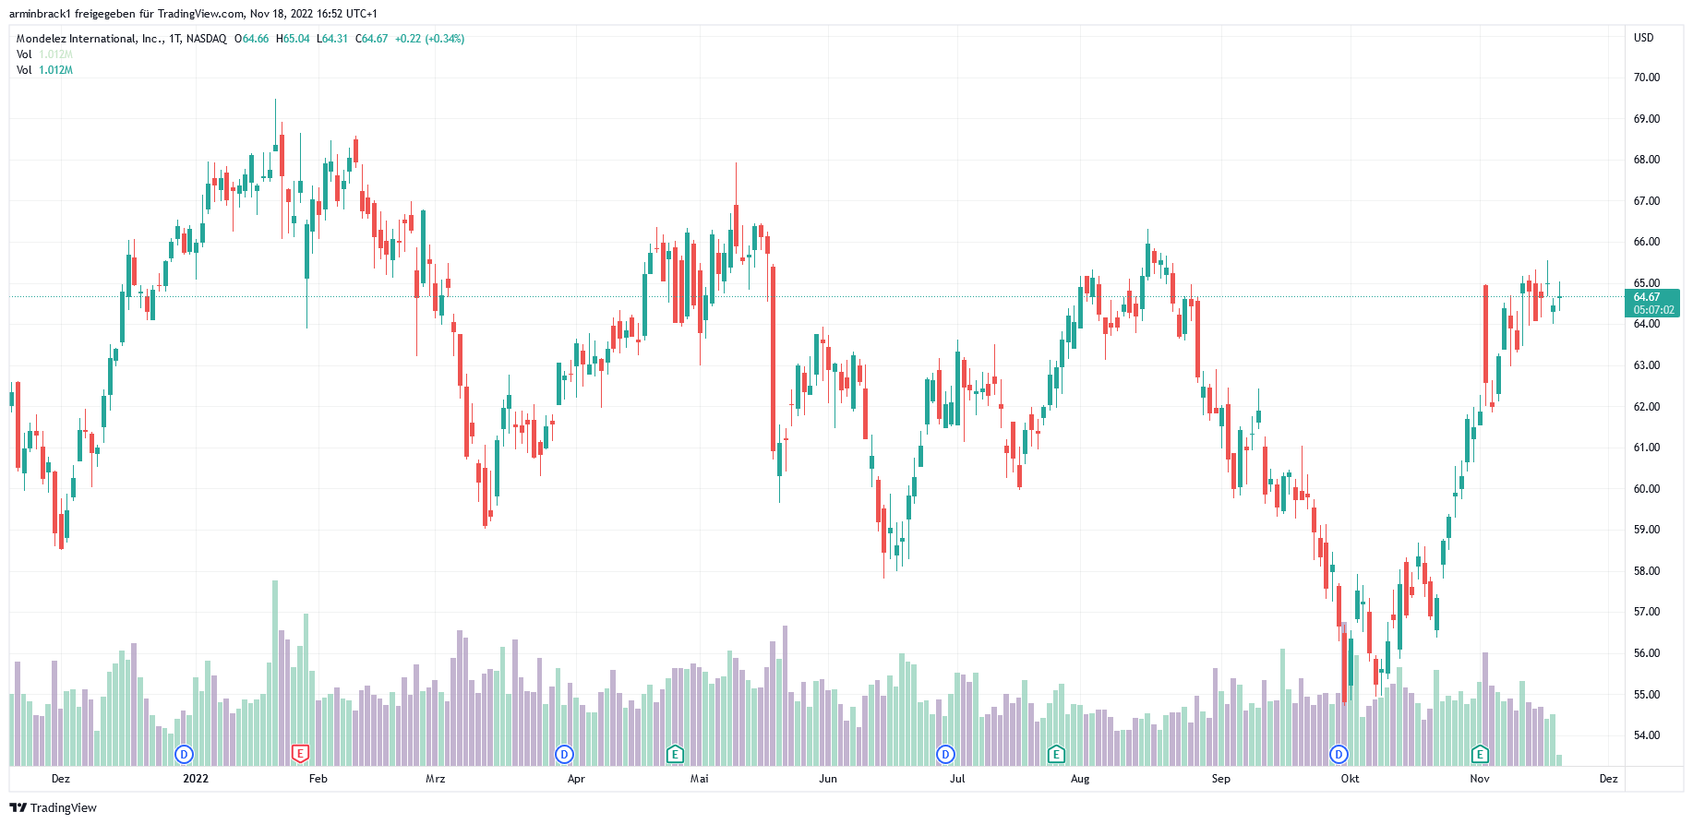This screenshot has height=824, width=1693.
Task: Click the dividend D marker before Jul
Action: [945, 754]
